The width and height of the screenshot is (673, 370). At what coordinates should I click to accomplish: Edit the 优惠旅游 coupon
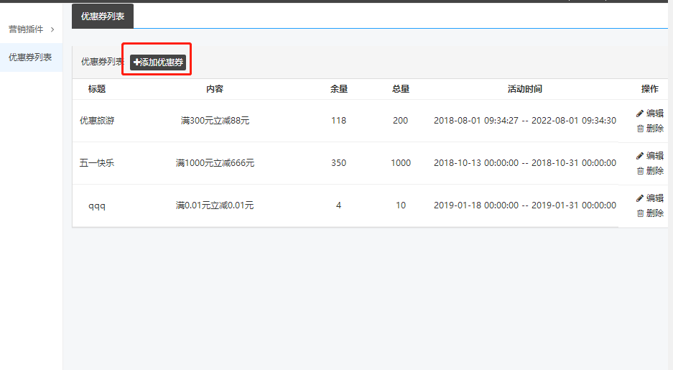coord(650,114)
